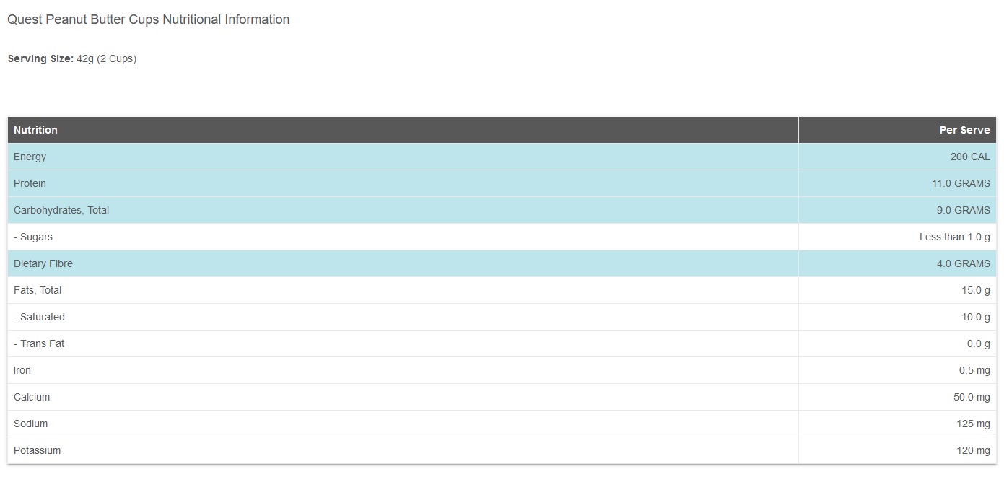Select the Potassium row label
Image resolution: width=1004 pixels, height=477 pixels.
click(x=37, y=450)
